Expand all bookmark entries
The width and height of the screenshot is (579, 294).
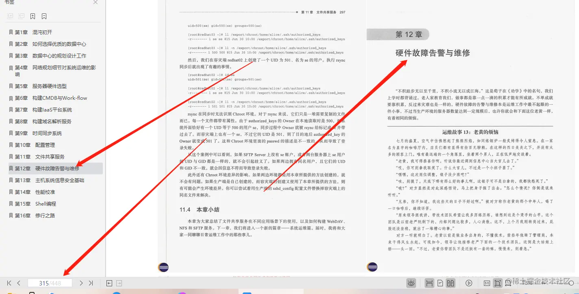pos(10,16)
